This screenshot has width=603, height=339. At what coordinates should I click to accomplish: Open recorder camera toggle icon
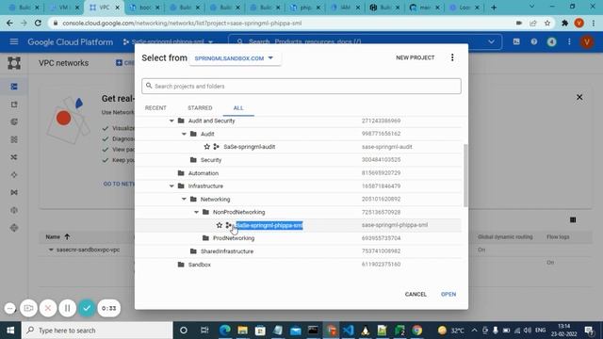tap(28, 308)
